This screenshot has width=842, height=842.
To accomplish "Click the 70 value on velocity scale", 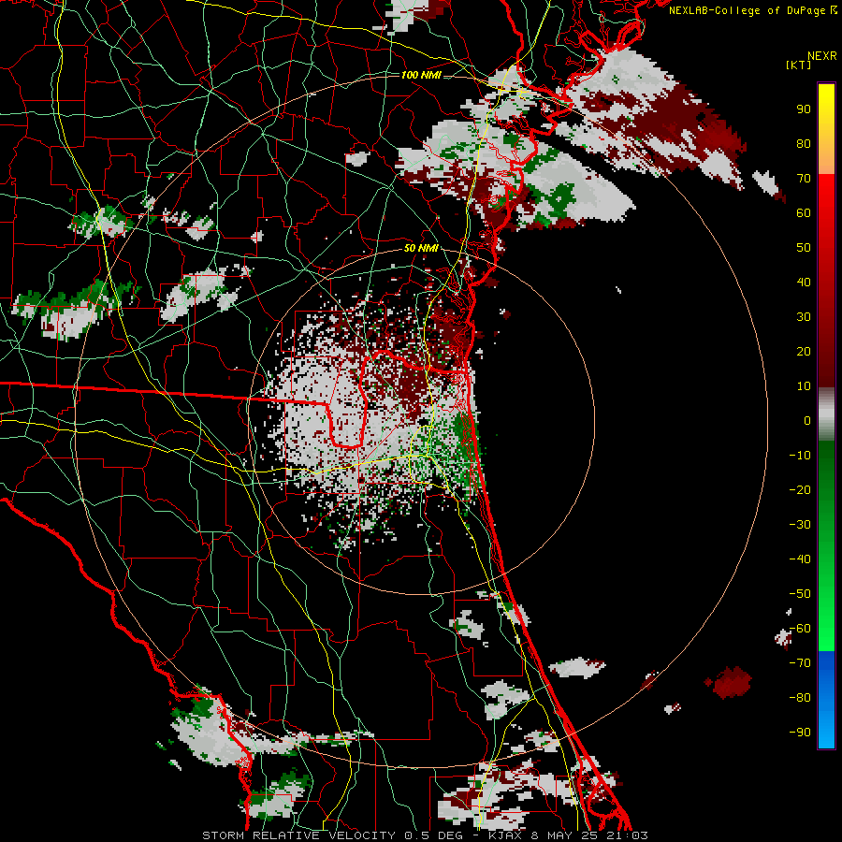I will pos(804,179).
